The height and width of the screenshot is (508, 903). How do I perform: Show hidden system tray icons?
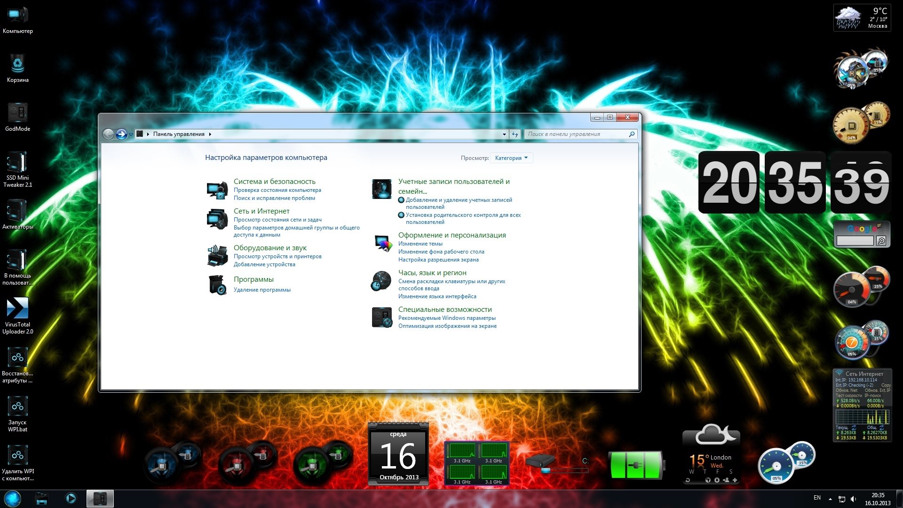coord(830,499)
